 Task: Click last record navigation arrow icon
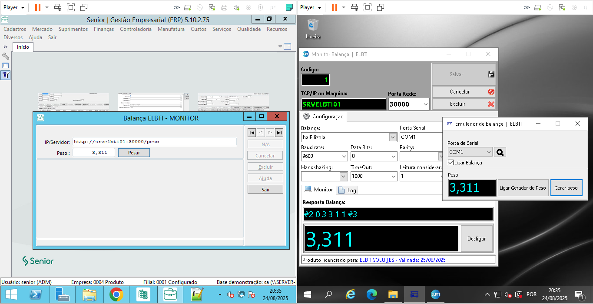click(x=279, y=133)
